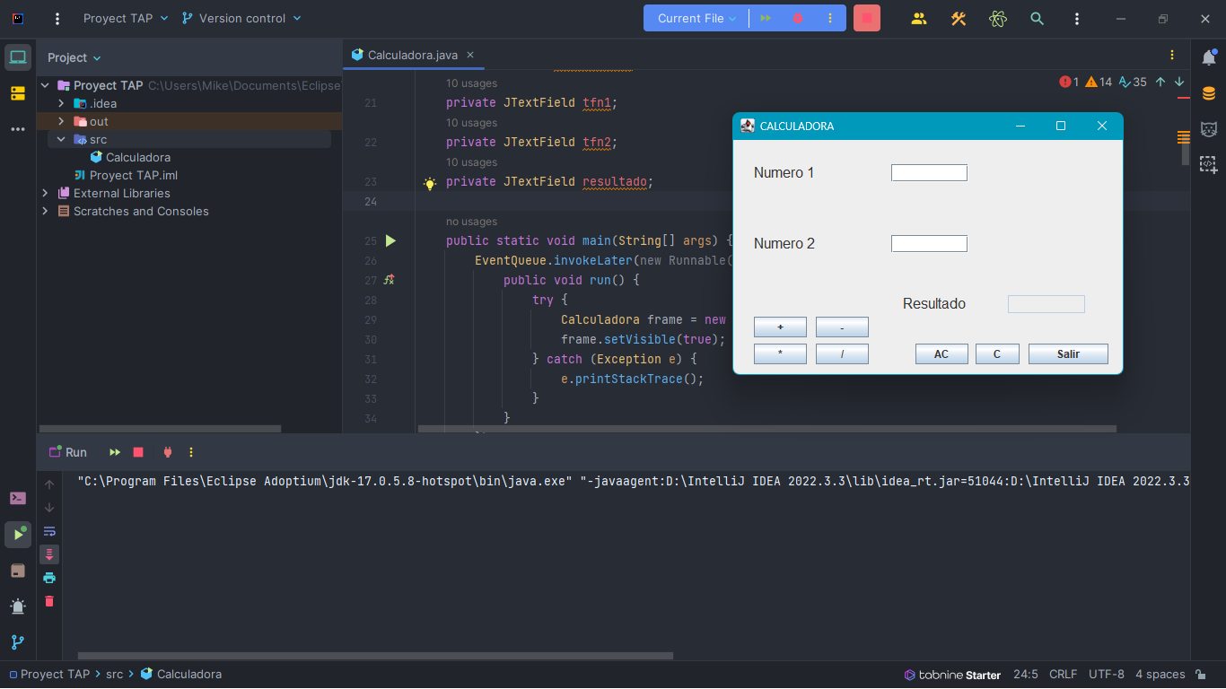Expand Scratches and Consoles node
This screenshot has width=1226, height=689.
click(45, 211)
